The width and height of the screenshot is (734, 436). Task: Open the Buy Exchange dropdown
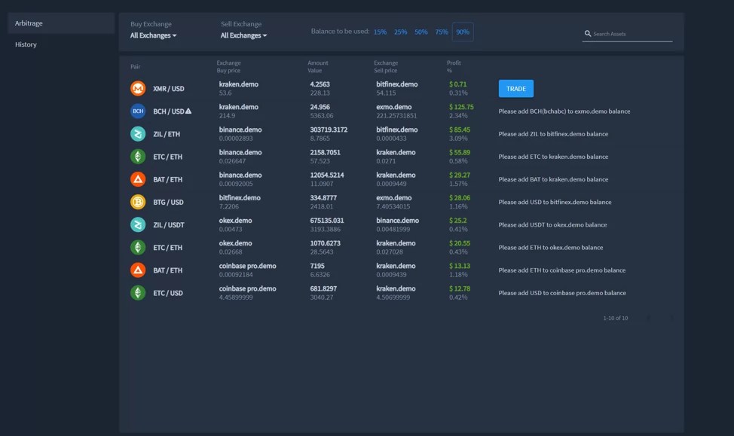pos(152,35)
